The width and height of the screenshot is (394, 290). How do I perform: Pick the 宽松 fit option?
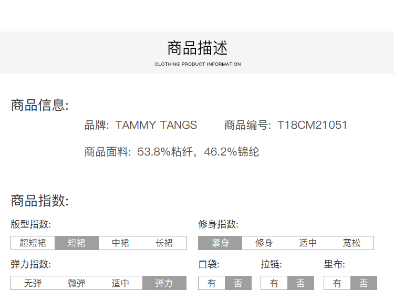coord(351,243)
